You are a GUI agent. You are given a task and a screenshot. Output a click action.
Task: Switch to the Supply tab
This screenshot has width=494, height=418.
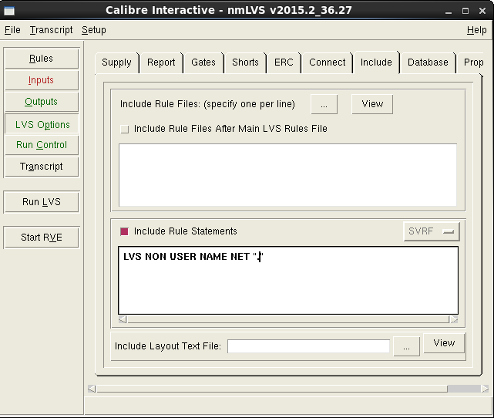(x=116, y=62)
